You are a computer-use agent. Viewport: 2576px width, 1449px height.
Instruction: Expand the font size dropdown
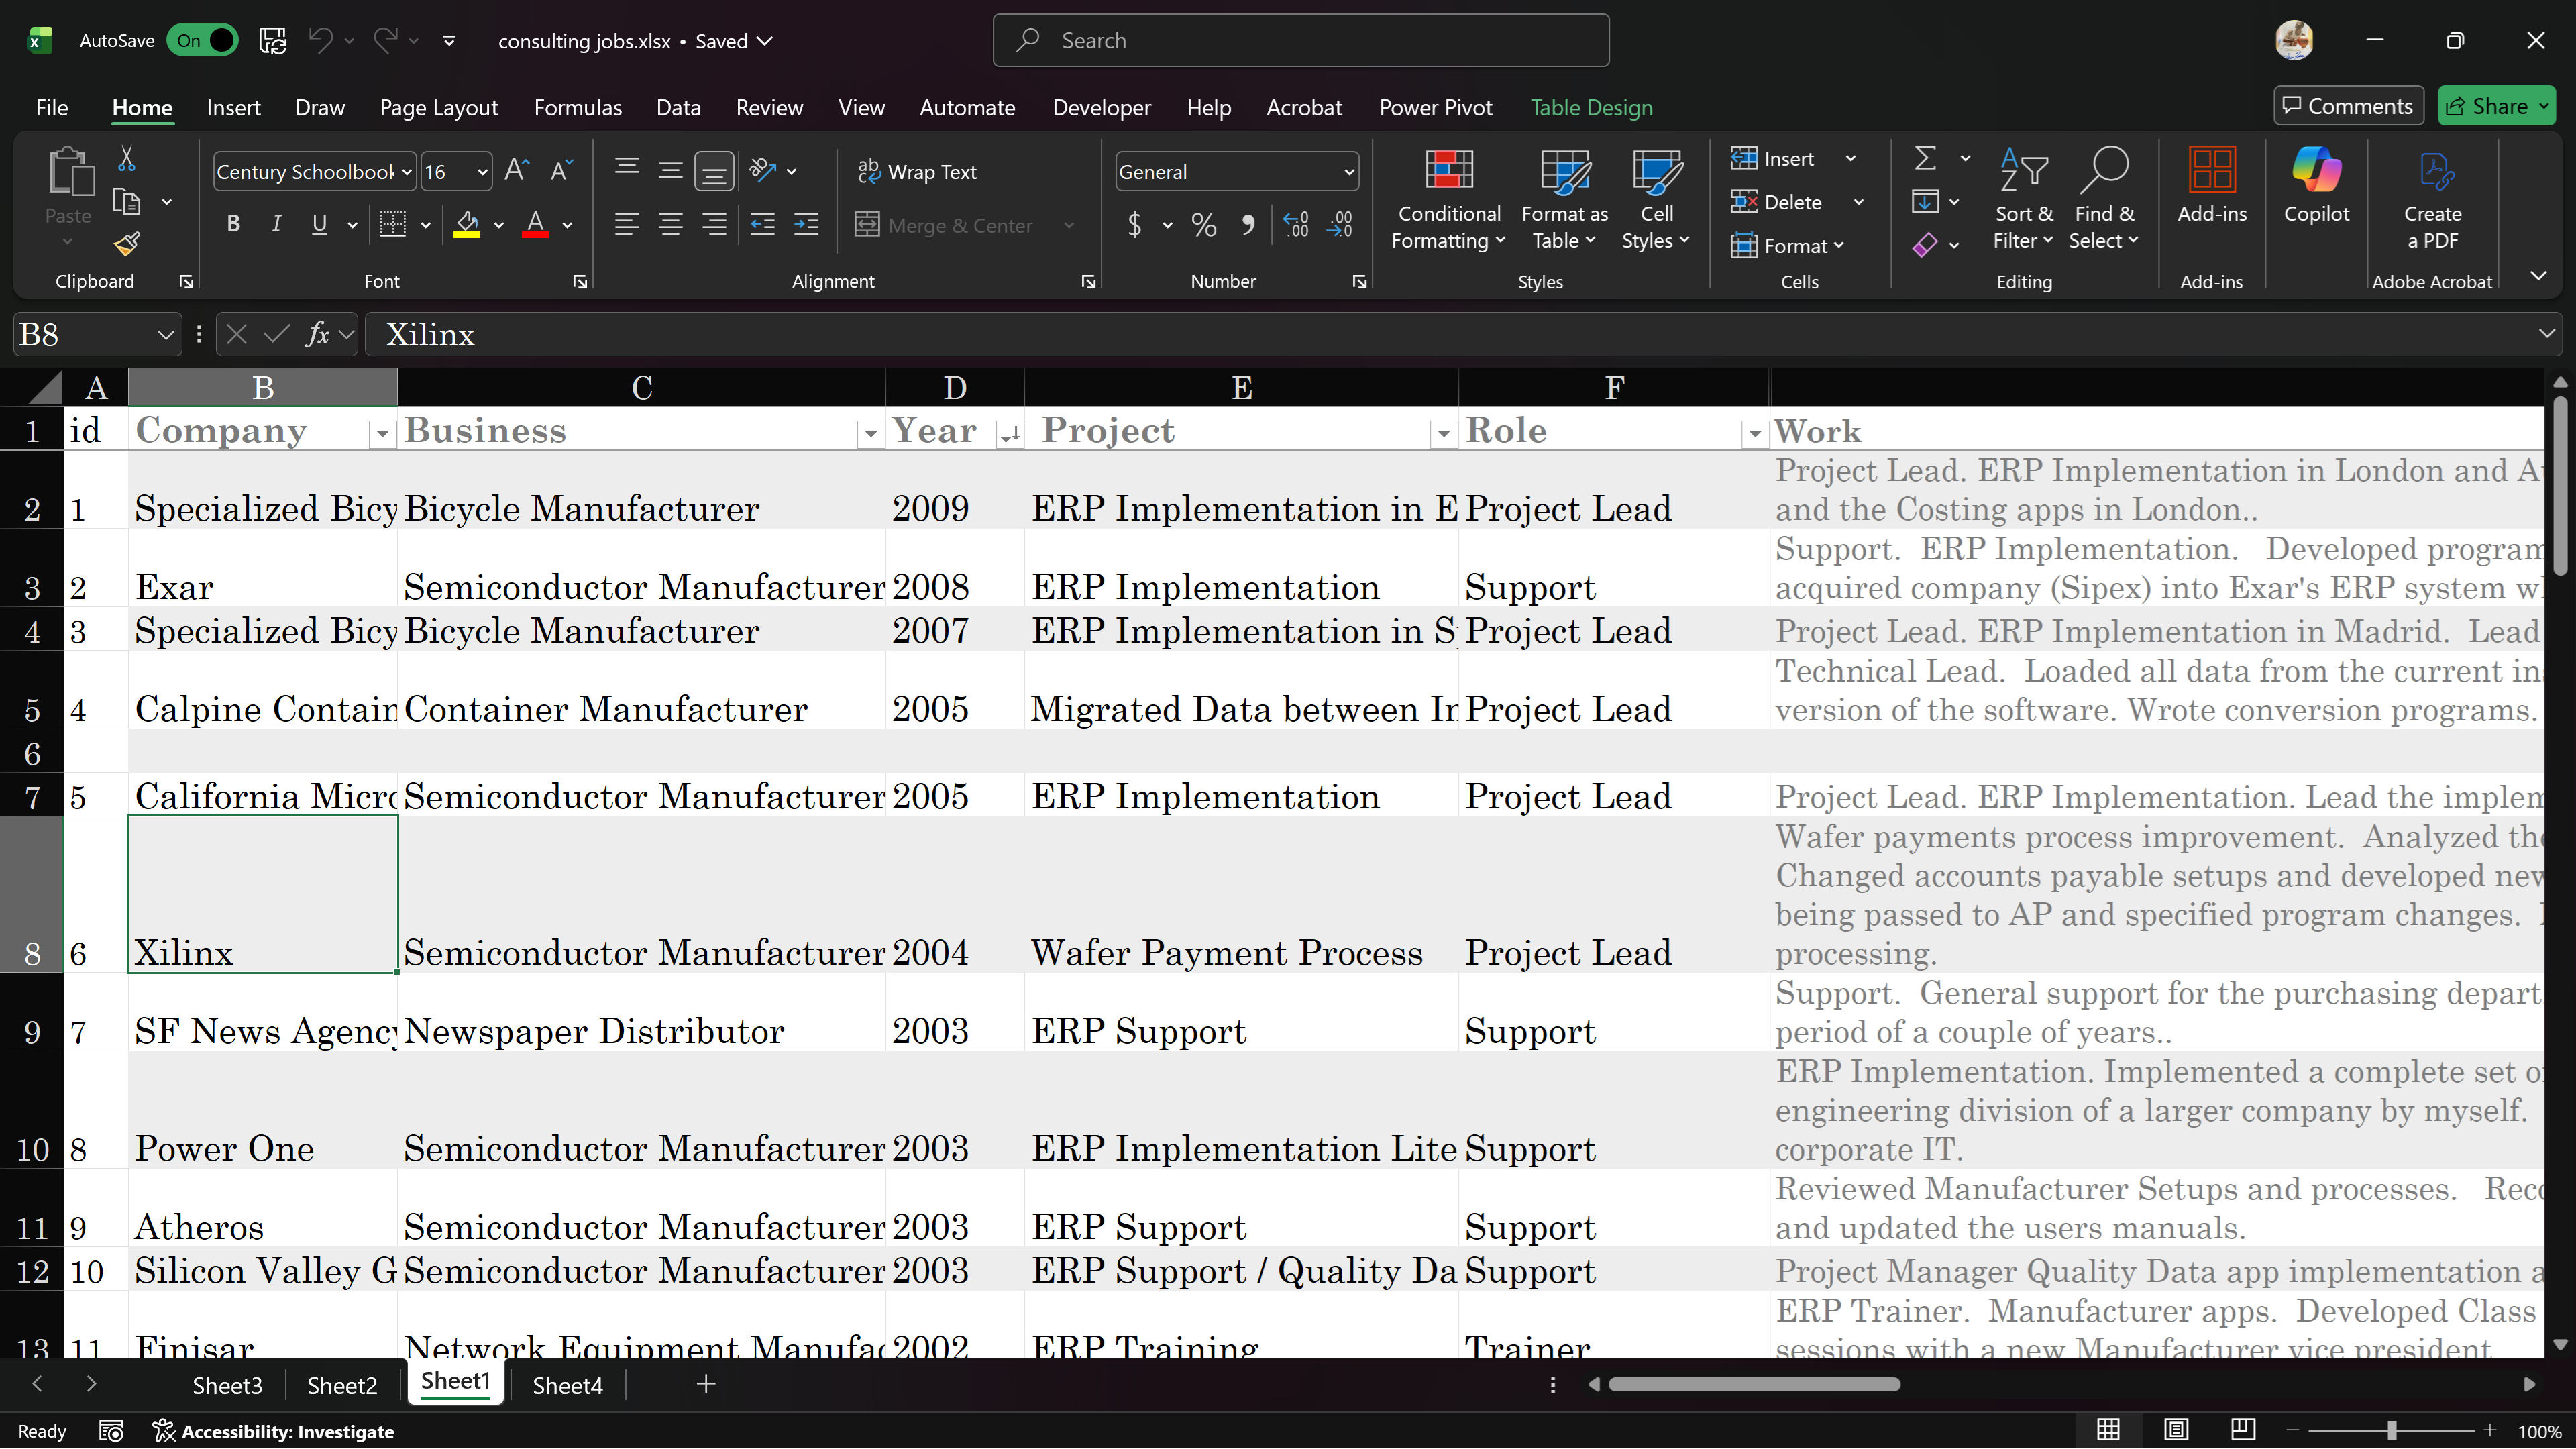(482, 172)
